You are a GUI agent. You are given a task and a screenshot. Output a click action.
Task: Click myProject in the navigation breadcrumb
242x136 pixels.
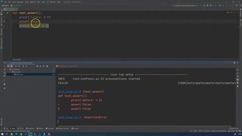[x=5, y=6]
